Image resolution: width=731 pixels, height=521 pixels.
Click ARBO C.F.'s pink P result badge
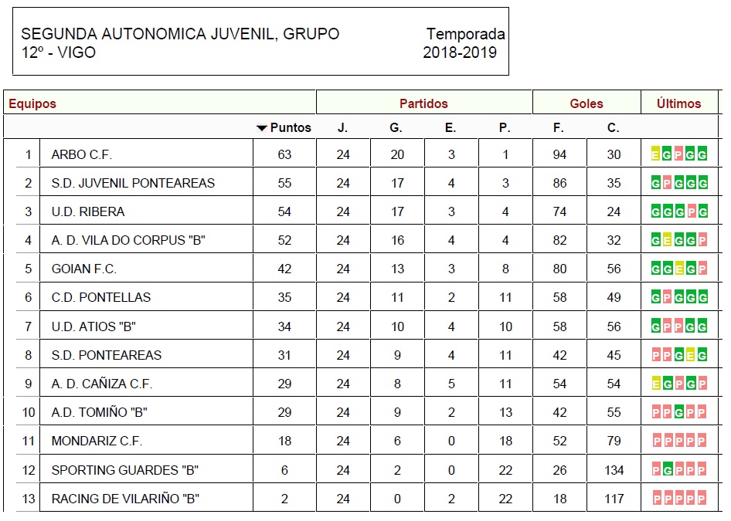pyautogui.click(x=678, y=154)
